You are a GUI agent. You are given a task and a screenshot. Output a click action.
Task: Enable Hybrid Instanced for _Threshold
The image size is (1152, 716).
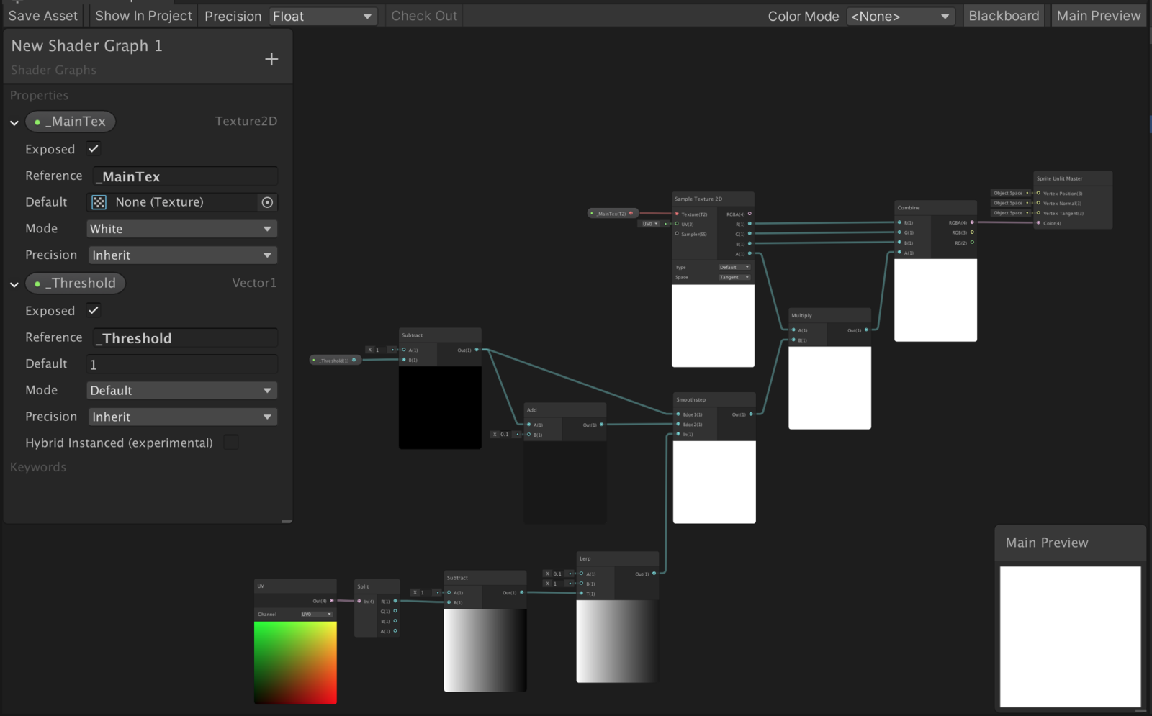click(x=231, y=443)
